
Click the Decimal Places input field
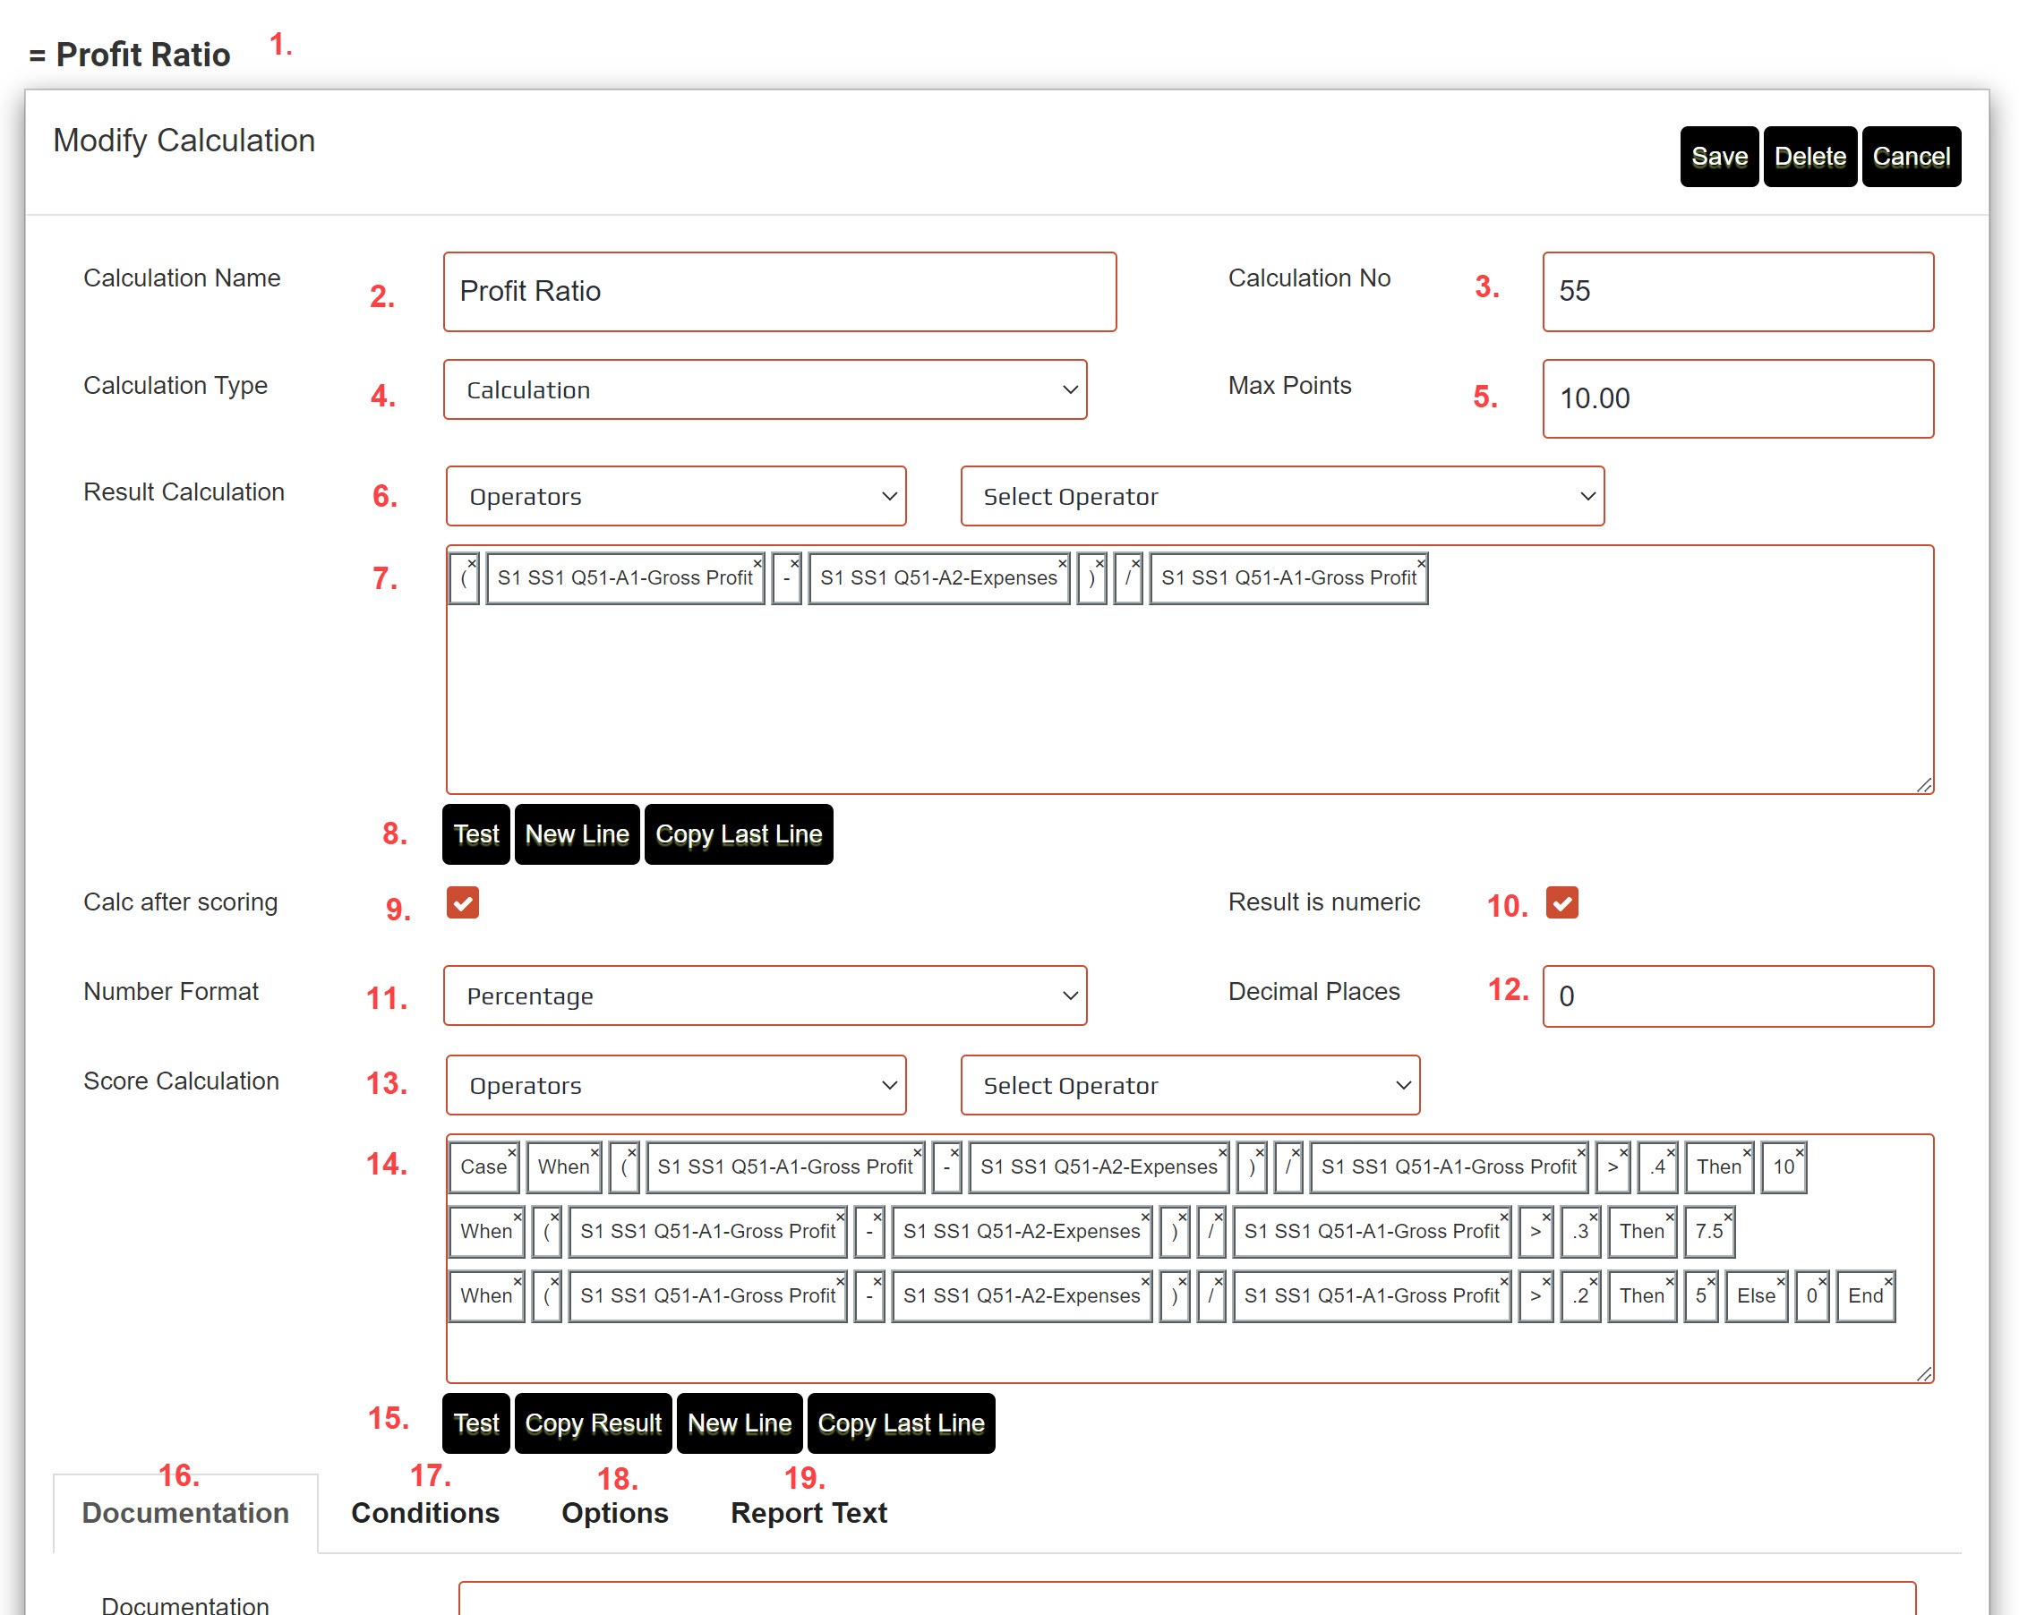[1737, 996]
